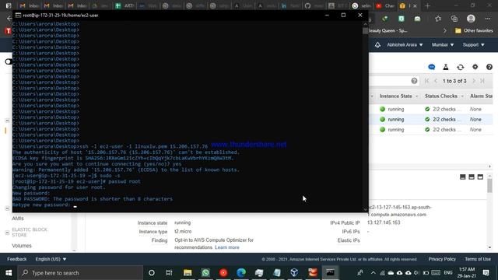Open Cortana circle on the taskbar
The height and width of the screenshot is (280, 498).
point(152,273)
